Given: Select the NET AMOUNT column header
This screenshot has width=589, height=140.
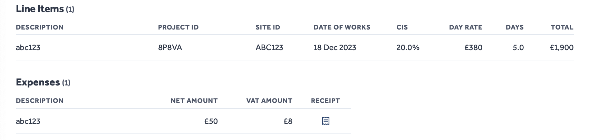Looking at the screenshot, I should click(194, 101).
